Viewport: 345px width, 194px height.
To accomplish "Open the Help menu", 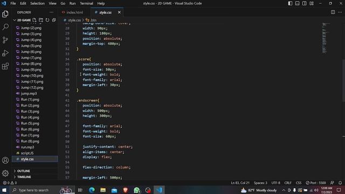I will tap(101, 3).
